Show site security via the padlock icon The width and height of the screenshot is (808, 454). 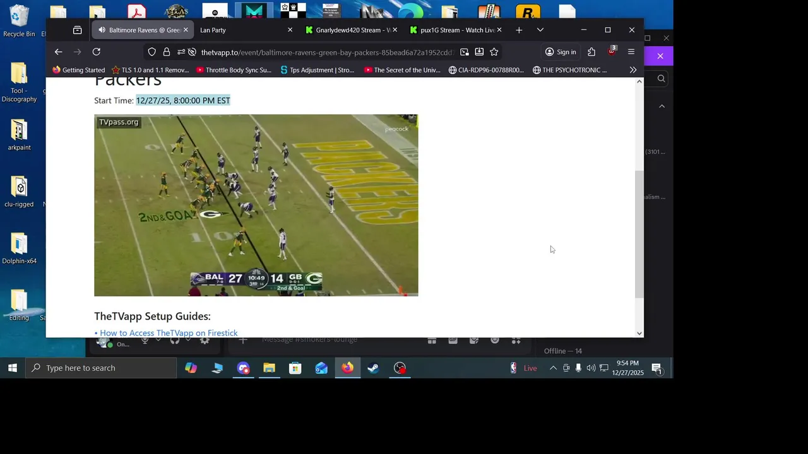coord(167,52)
